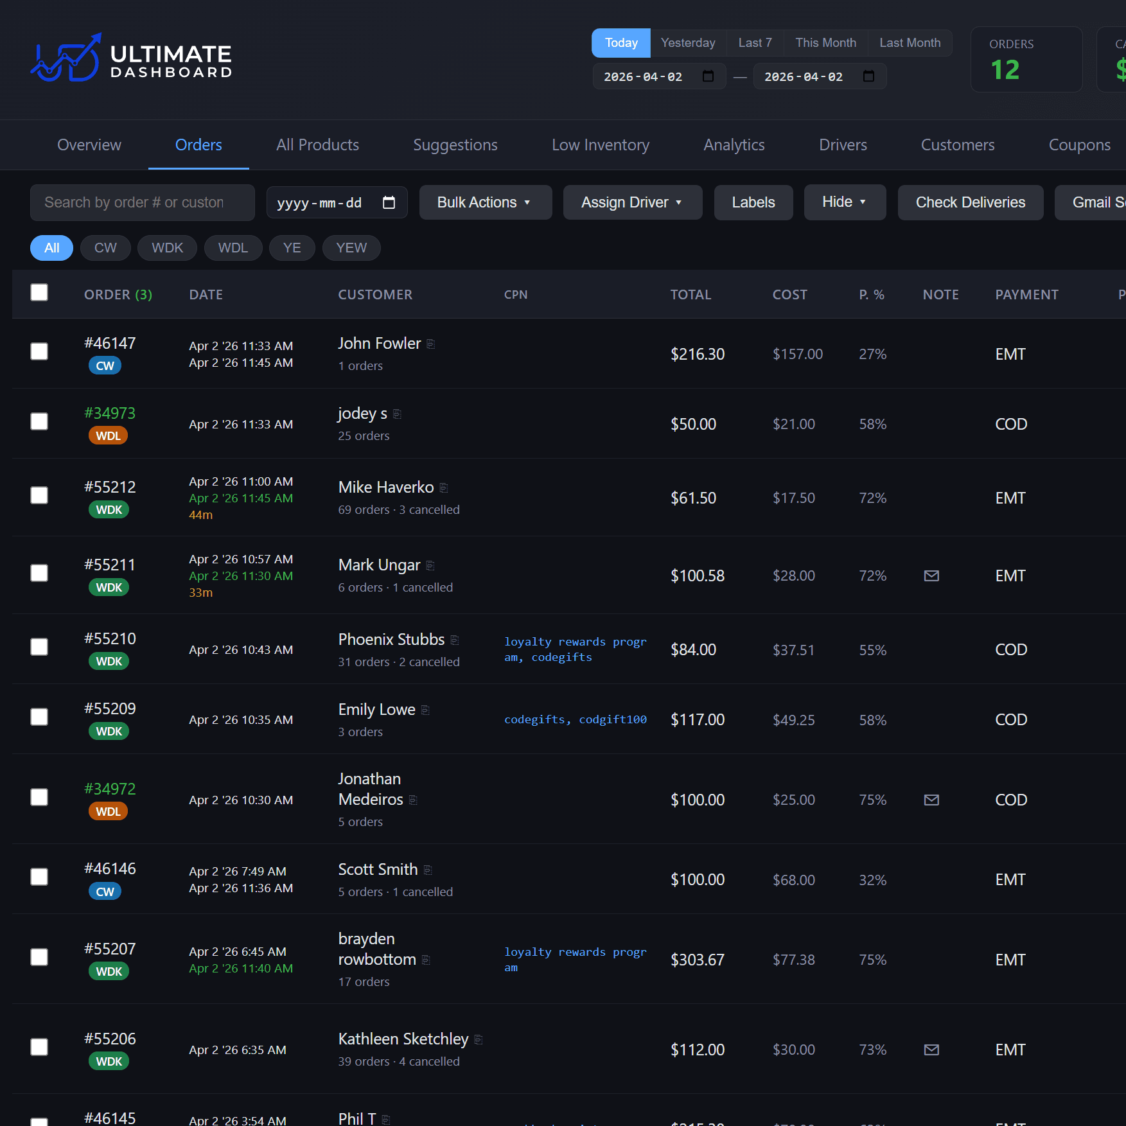This screenshot has height=1126, width=1126.
Task: Click the copy icon next to John Fowler
Action: 430,343
